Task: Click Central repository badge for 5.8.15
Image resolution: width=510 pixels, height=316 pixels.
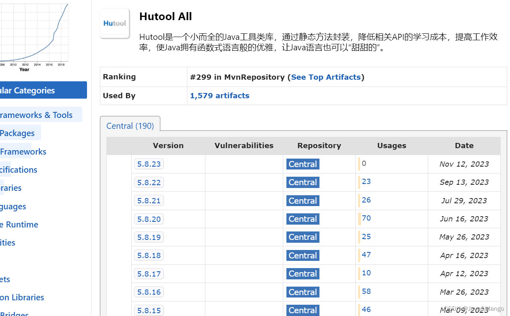Action: click(303, 310)
